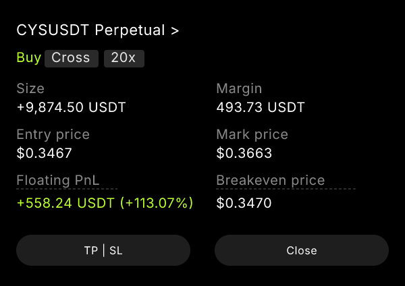
Task: Click the +9,874.50 USDT size value
Action: 71,107
